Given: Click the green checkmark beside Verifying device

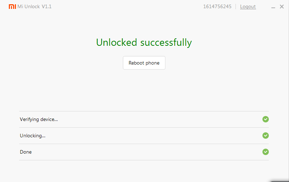Looking at the screenshot, I should pyautogui.click(x=266, y=119).
